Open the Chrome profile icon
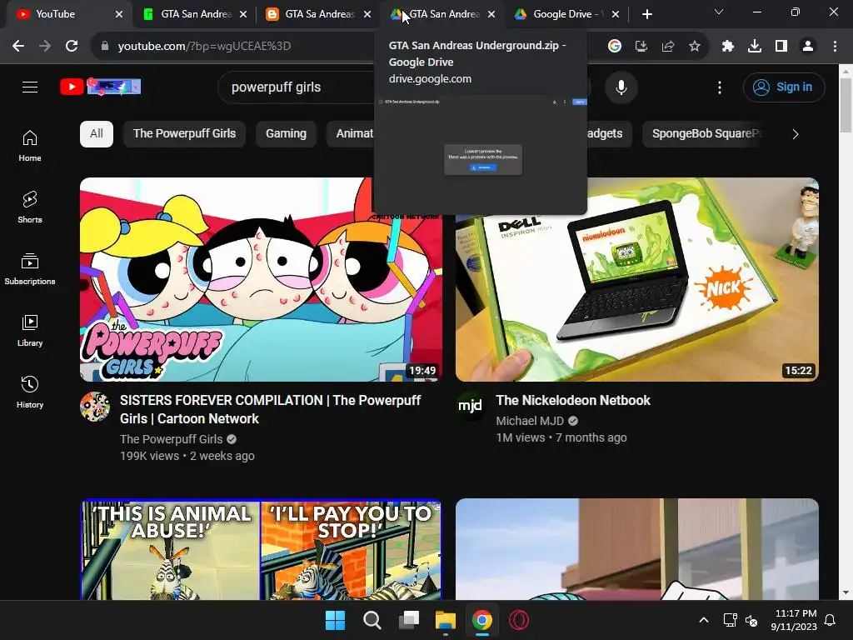This screenshot has height=640, width=853. pyautogui.click(x=808, y=47)
